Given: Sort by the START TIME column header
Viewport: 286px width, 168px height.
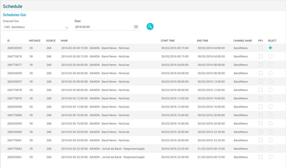Looking at the screenshot, I should (167, 41).
